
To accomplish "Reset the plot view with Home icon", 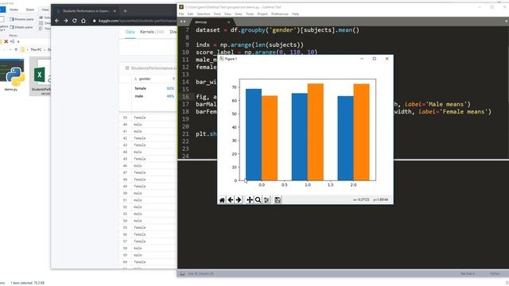I will (x=222, y=200).
